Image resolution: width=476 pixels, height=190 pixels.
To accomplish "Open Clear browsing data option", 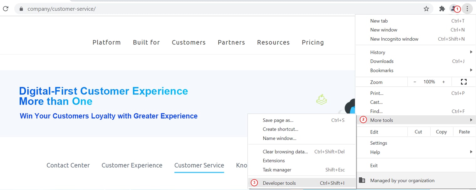I will (x=285, y=152).
